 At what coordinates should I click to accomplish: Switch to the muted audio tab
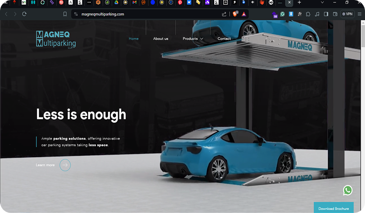pos(253,2)
